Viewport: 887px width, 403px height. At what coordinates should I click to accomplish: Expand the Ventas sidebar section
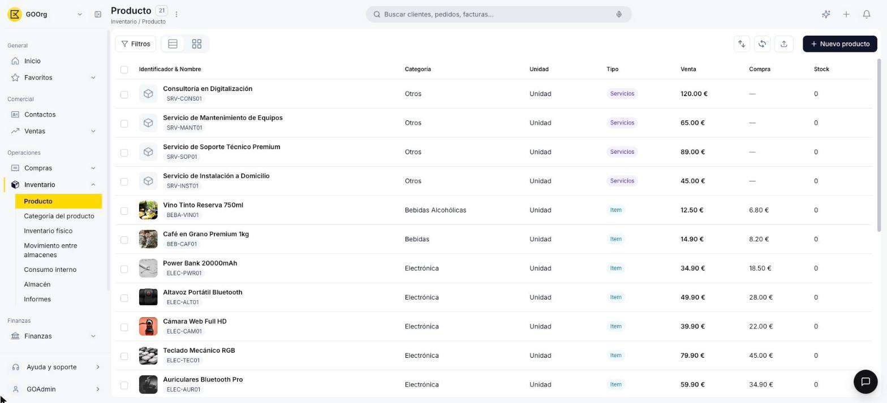coord(53,131)
